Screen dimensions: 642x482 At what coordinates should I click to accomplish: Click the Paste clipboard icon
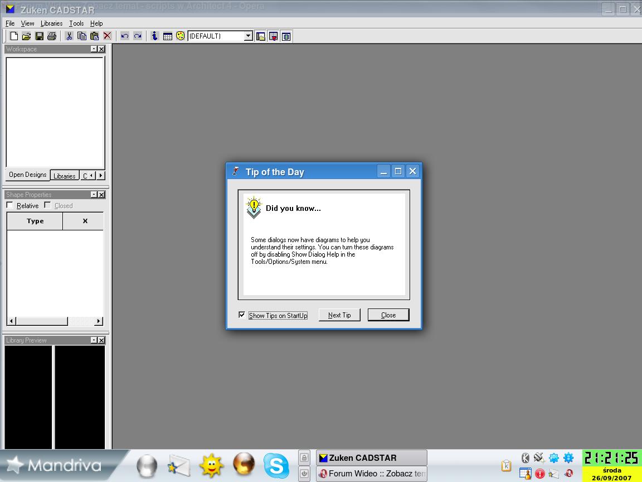[95, 36]
